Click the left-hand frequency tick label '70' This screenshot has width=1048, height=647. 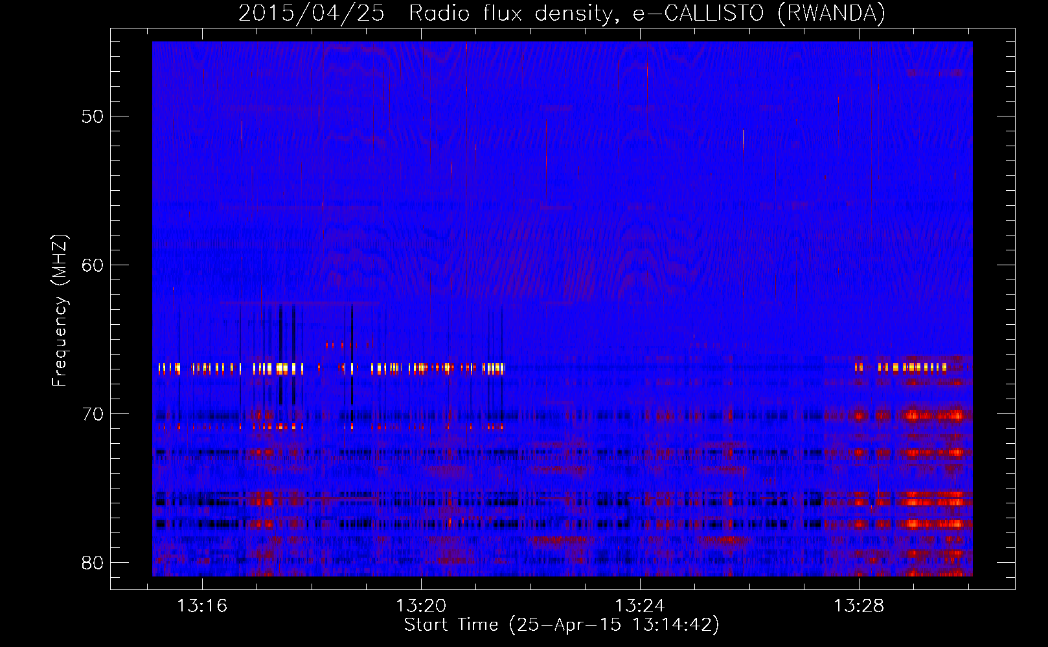coord(93,414)
